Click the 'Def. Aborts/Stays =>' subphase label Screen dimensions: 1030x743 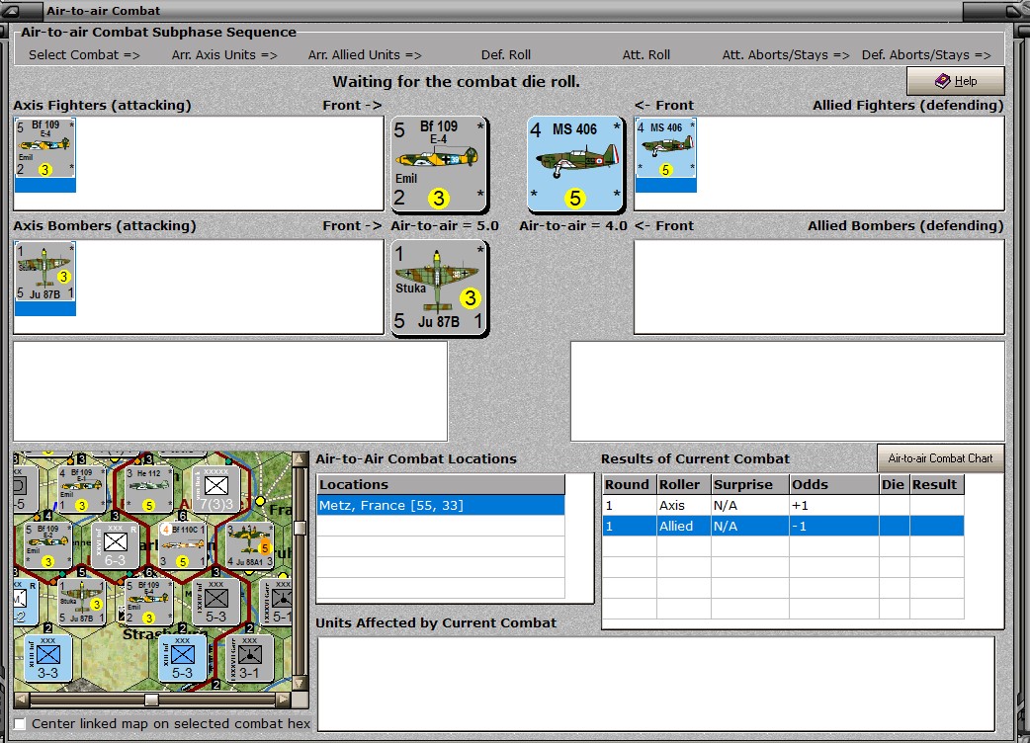(926, 55)
